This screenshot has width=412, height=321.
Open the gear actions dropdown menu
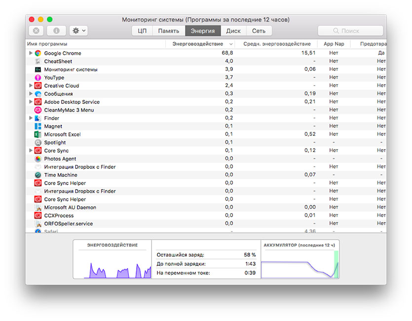tap(78, 31)
